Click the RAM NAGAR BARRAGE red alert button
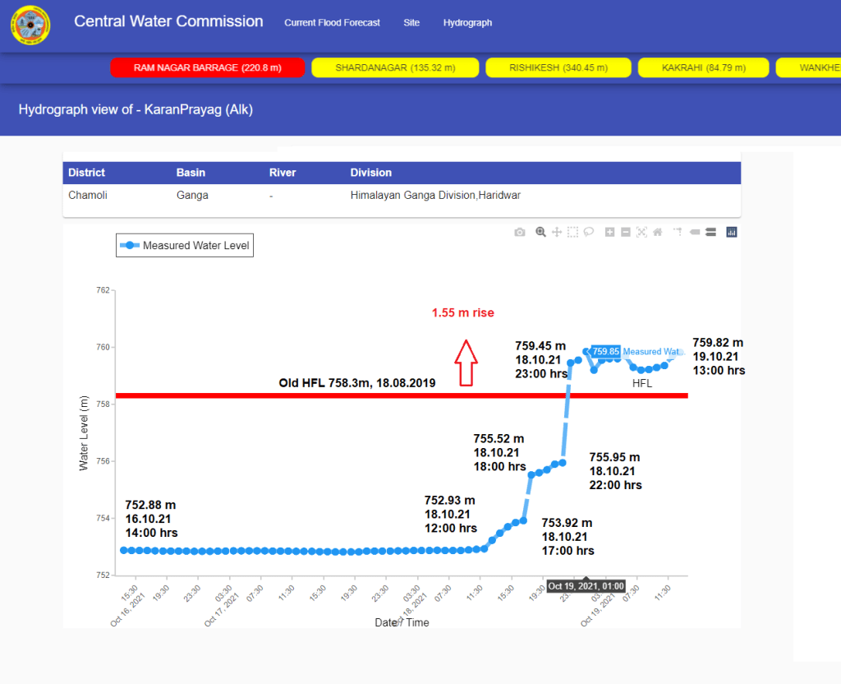The width and height of the screenshot is (841, 684). coord(208,68)
